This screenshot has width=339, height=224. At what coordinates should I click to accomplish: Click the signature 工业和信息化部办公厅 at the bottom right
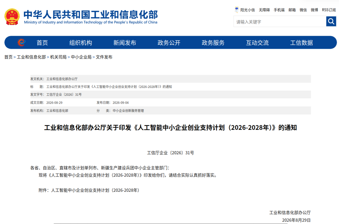[x=290, y=212]
